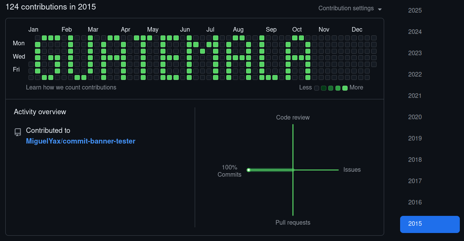Image resolution: width=464 pixels, height=241 pixels.
Task: Select year 2024 in the year list
Action: [415, 32]
